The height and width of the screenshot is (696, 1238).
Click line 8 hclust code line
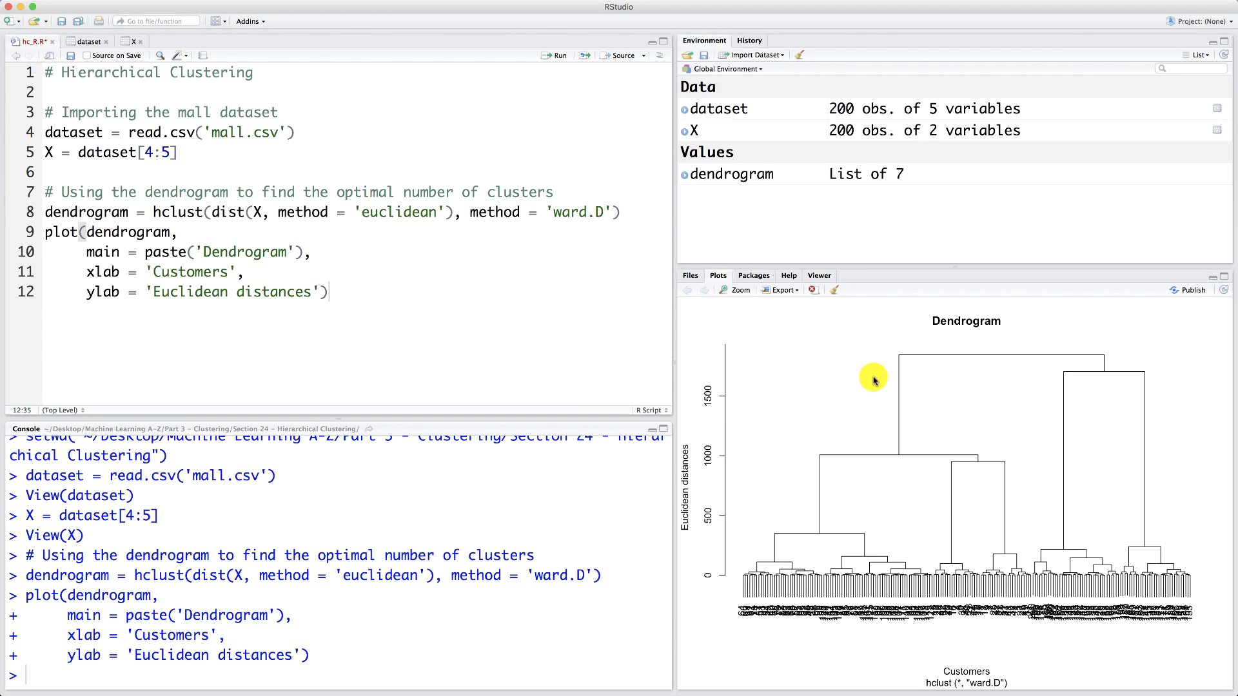[332, 212]
